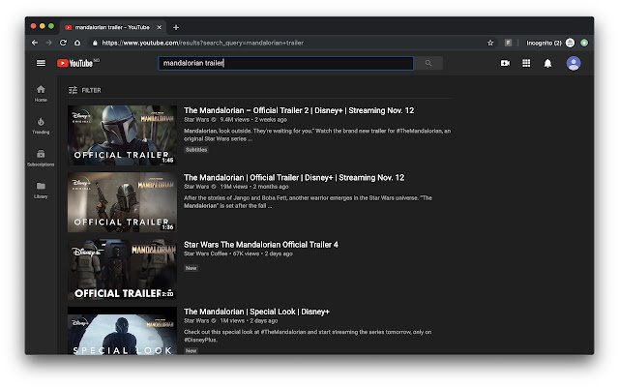This screenshot has width=619, height=387.
Task: Open a new browser tab
Action: [176, 27]
